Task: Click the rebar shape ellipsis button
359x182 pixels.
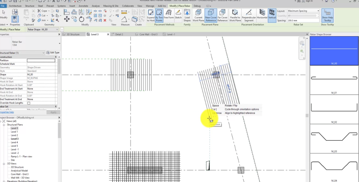Action: coord(62,29)
